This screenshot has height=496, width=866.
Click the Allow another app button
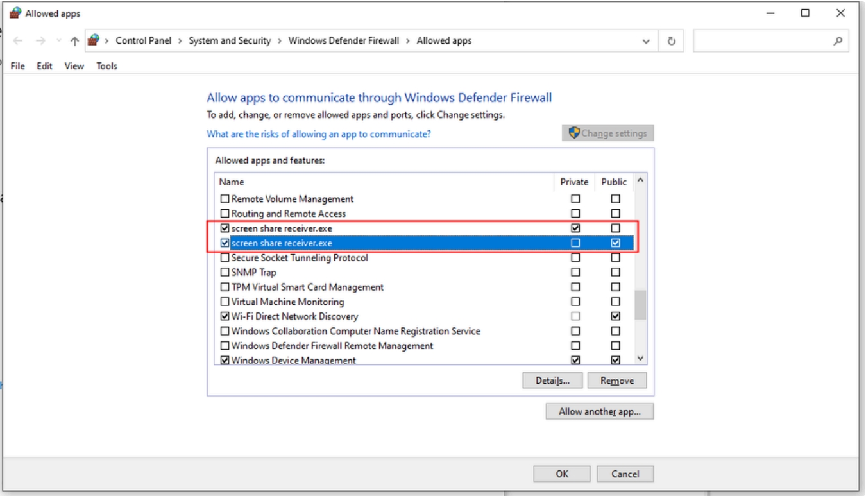600,411
